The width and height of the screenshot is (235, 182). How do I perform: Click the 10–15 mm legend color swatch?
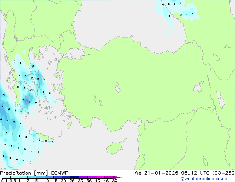tap(49, 177)
